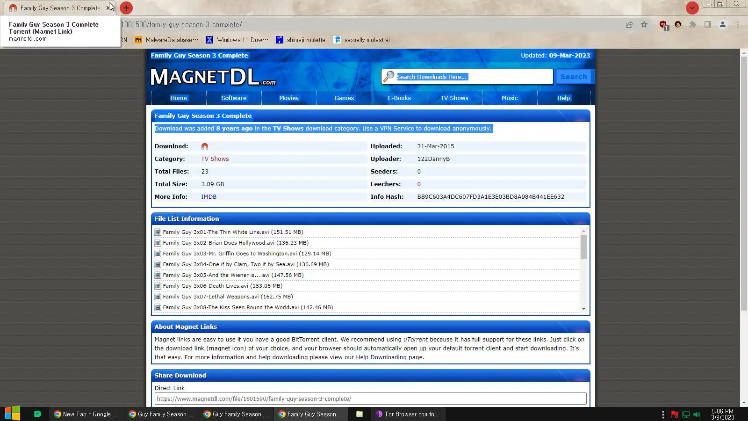748x421 pixels.
Task: Click the file list scroll-up arrow
Action: click(x=583, y=231)
